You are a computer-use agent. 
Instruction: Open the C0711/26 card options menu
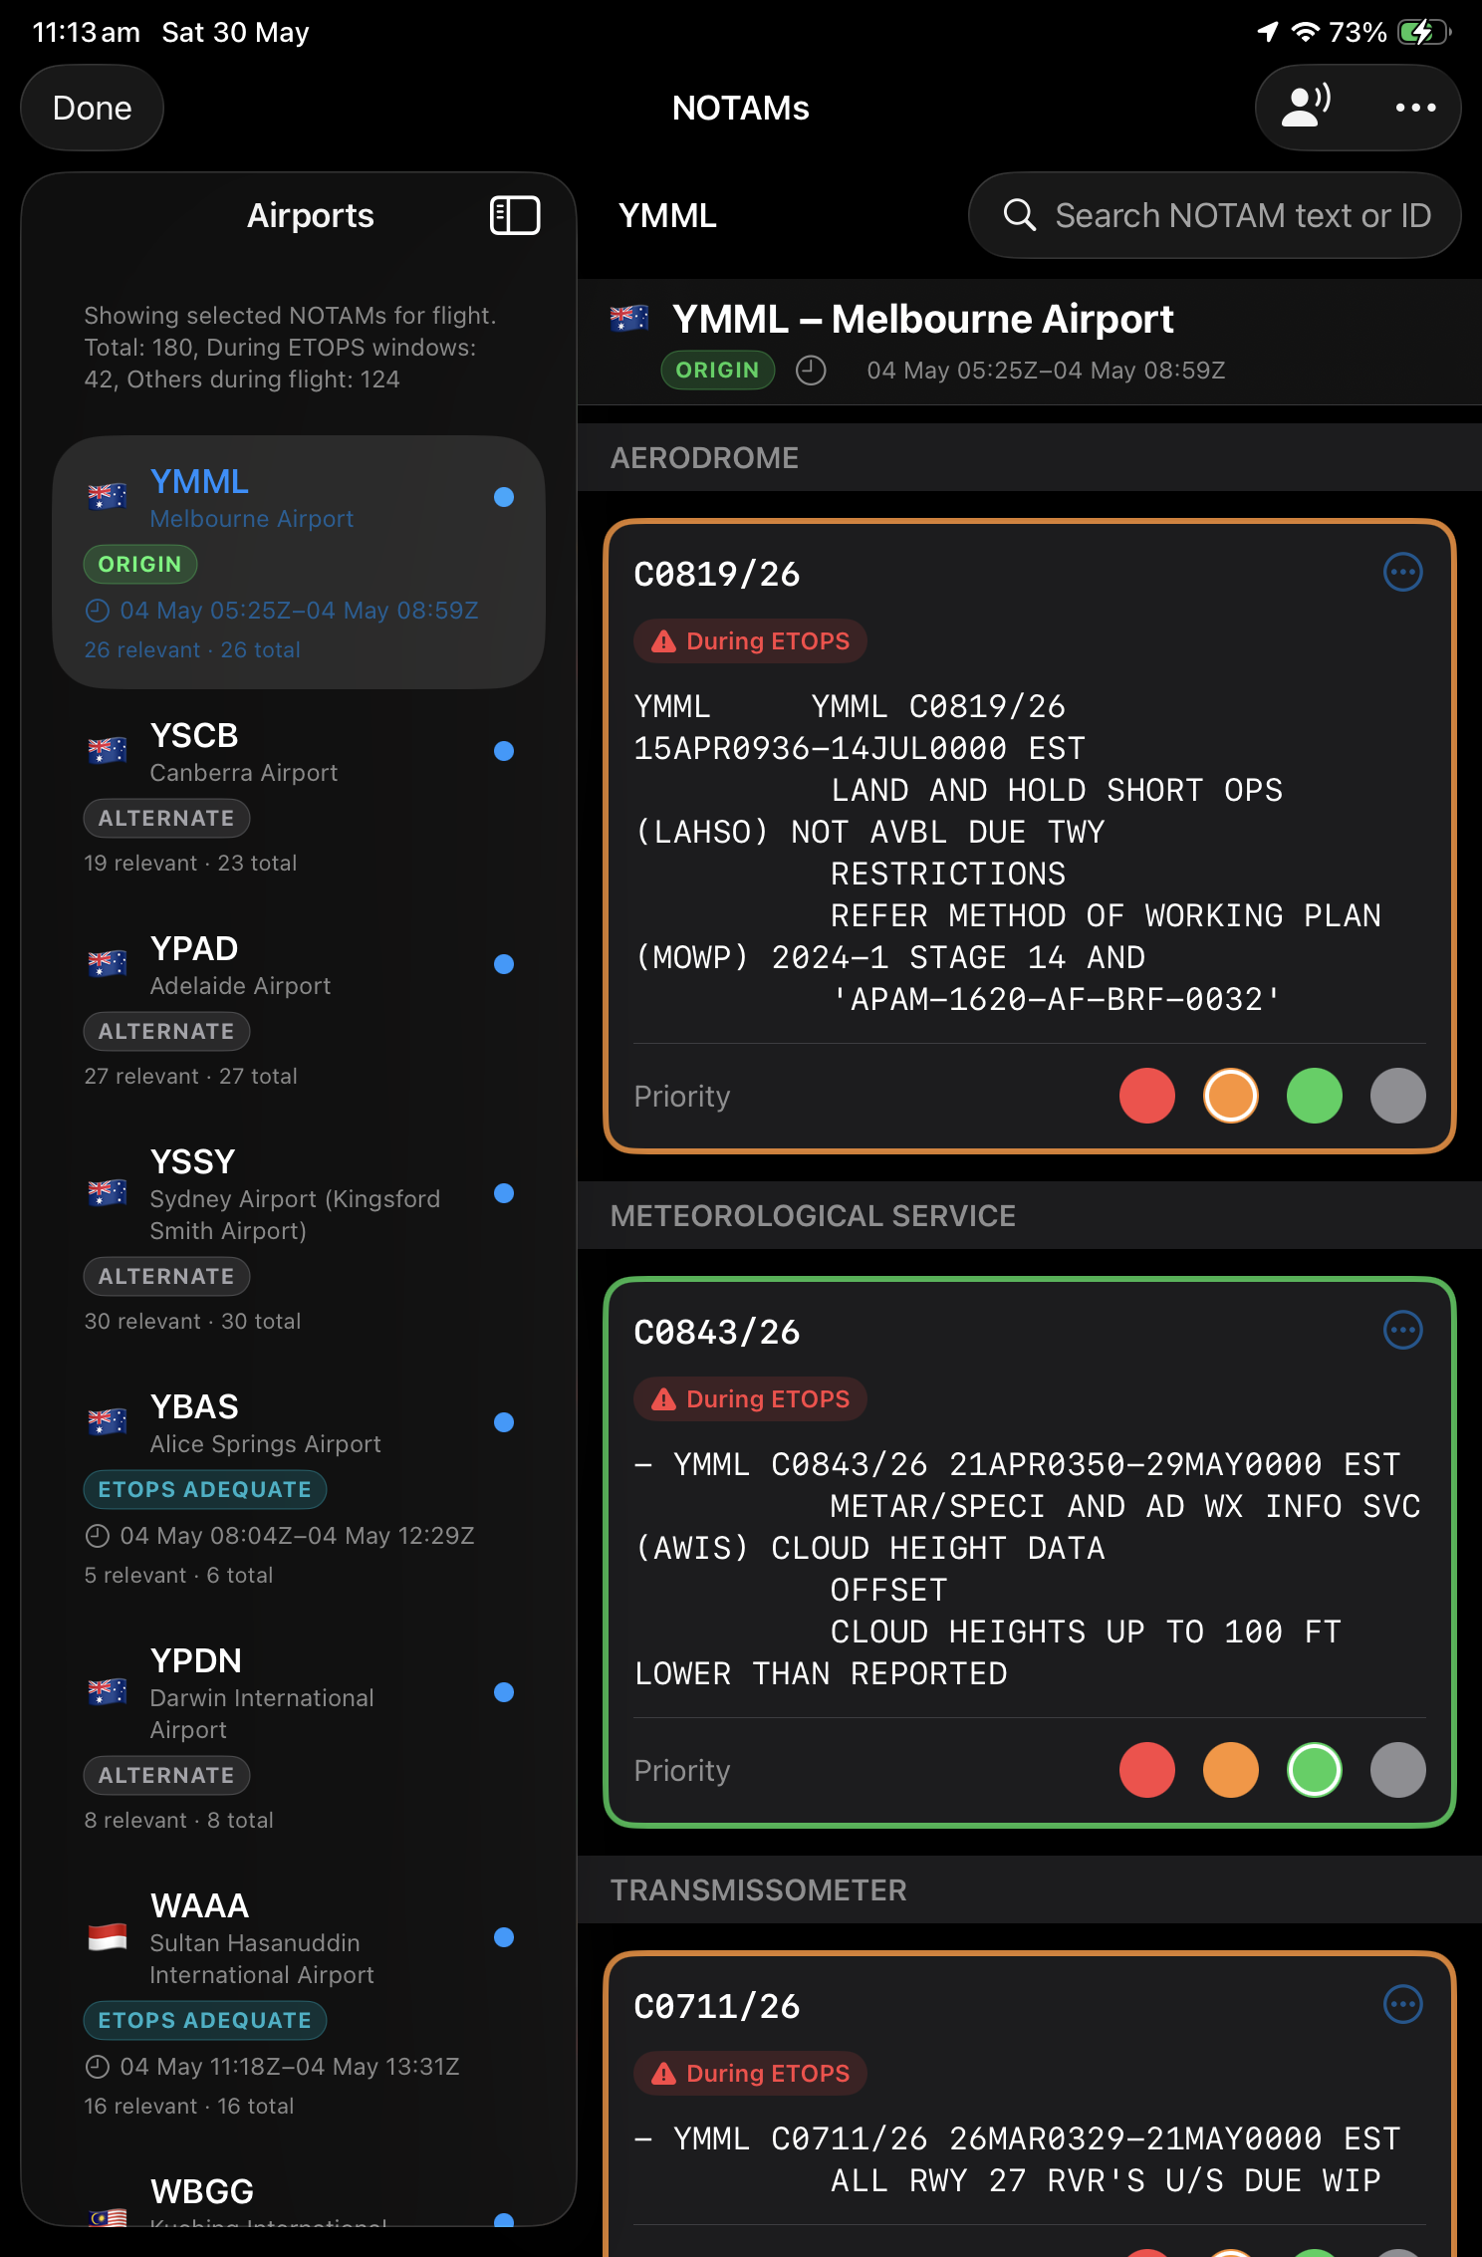click(x=1403, y=2004)
